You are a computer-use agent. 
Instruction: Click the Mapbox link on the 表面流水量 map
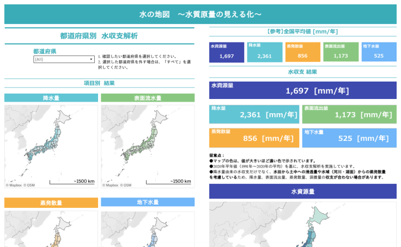[x=112, y=185]
